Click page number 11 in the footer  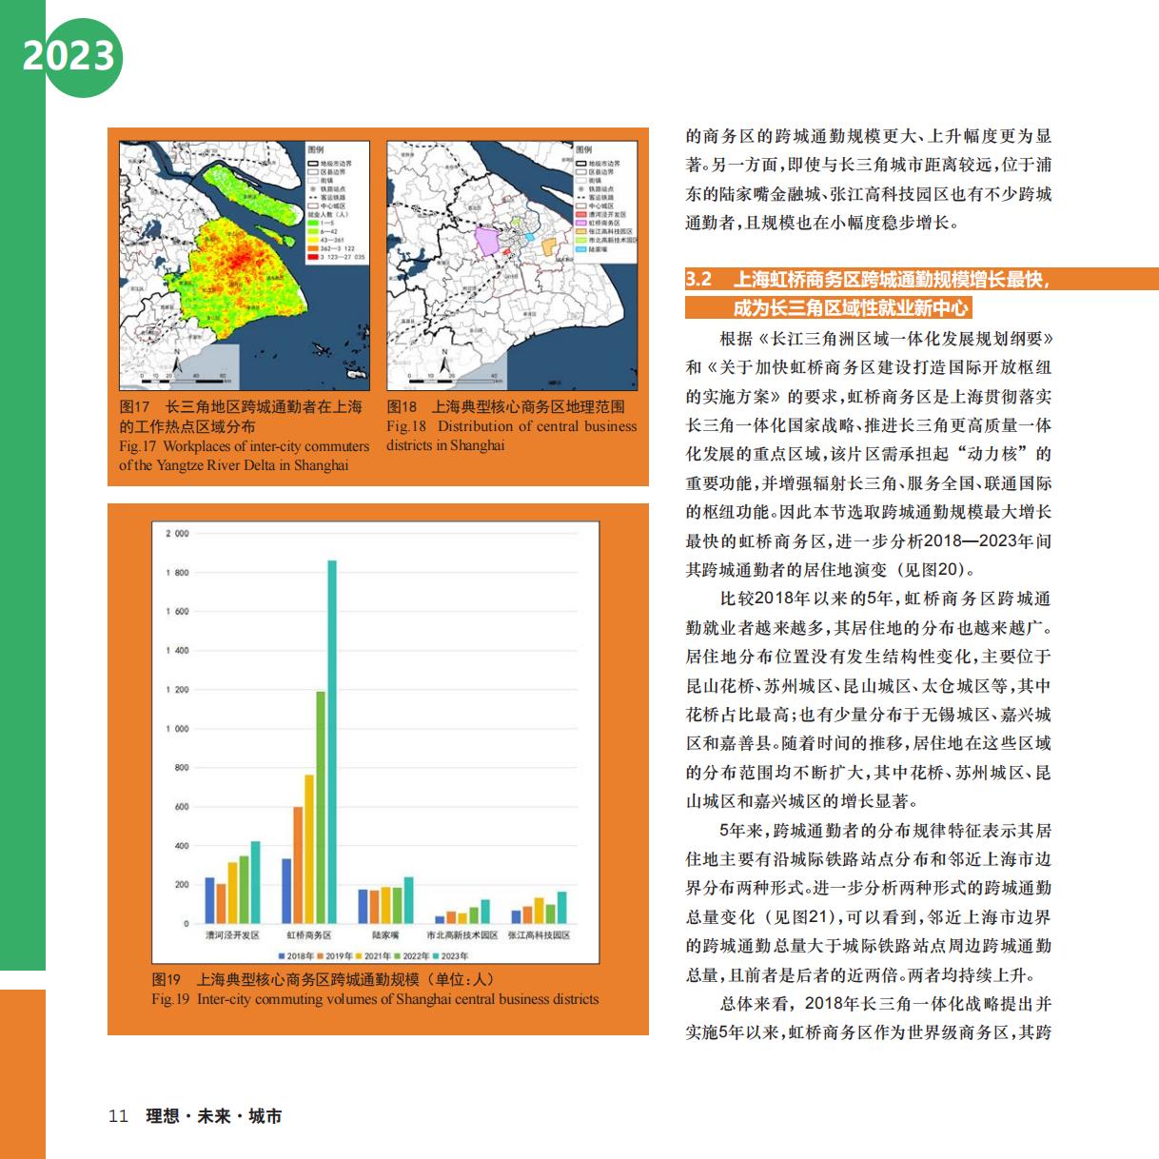click(118, 1116)
